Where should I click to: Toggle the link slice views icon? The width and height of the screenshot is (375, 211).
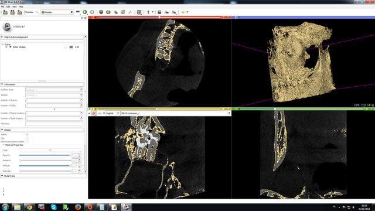[x=94, y=113]
